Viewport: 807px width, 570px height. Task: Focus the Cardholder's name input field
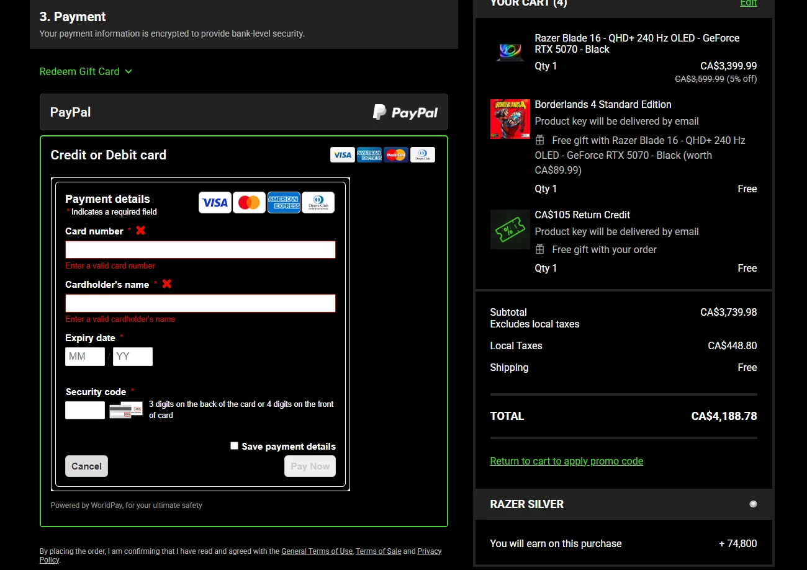pos(201,303)
